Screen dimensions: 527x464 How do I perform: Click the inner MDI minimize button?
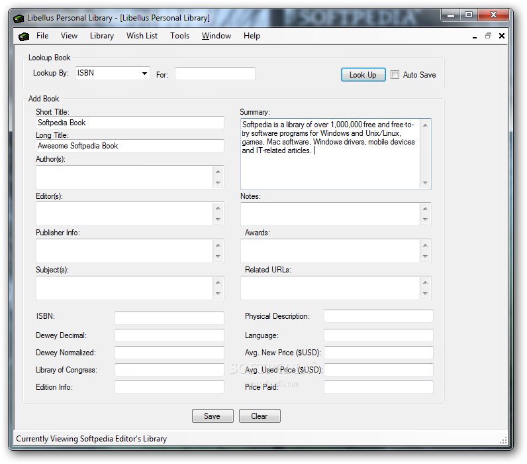point(475,36)
